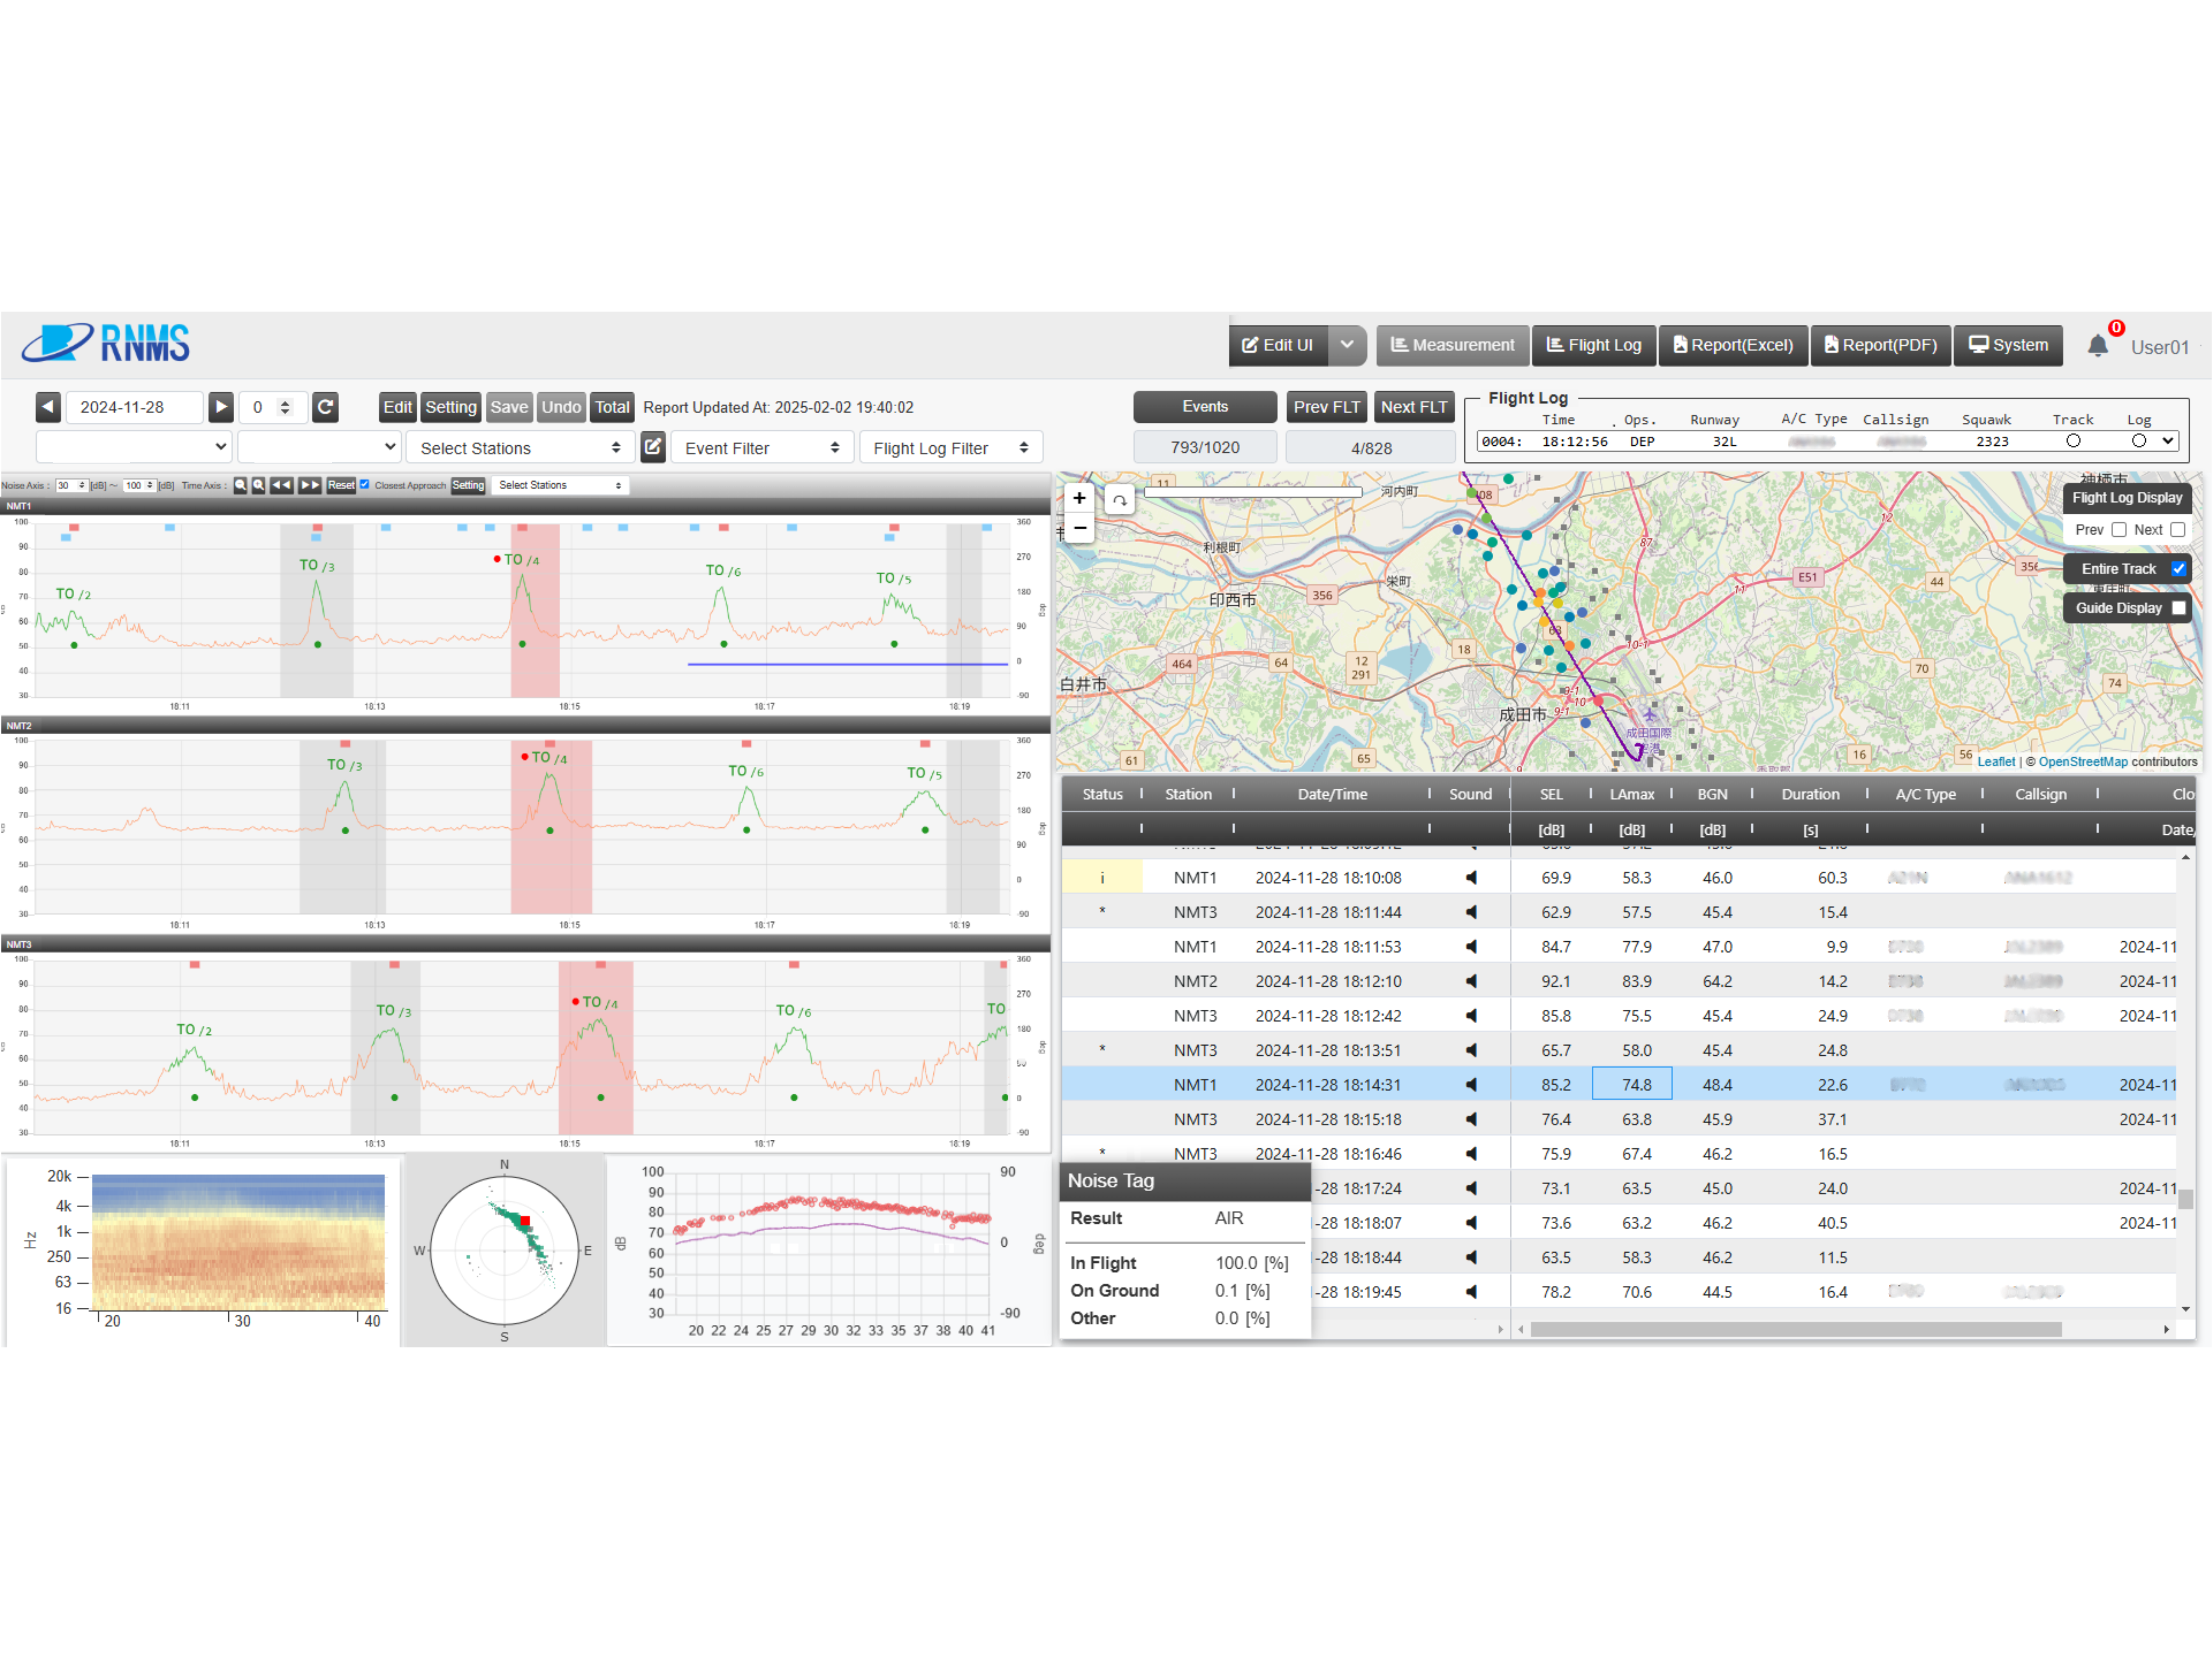
Task: Play sound for the 18:11:53 NMT1 event
Action: point(1471,947)
